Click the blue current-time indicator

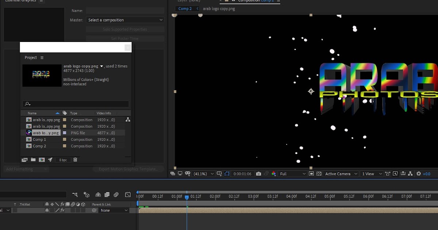187,198
